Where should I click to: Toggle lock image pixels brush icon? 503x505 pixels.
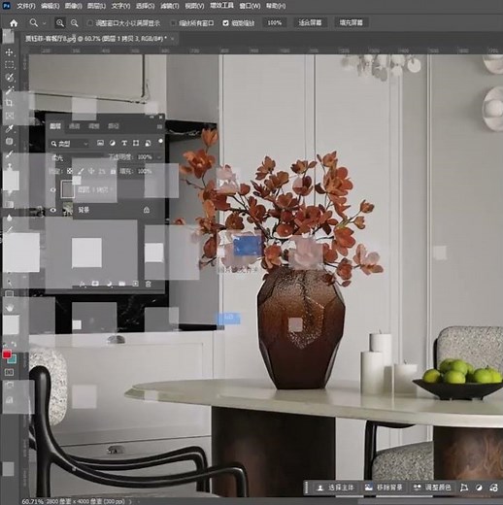[81, 171]
